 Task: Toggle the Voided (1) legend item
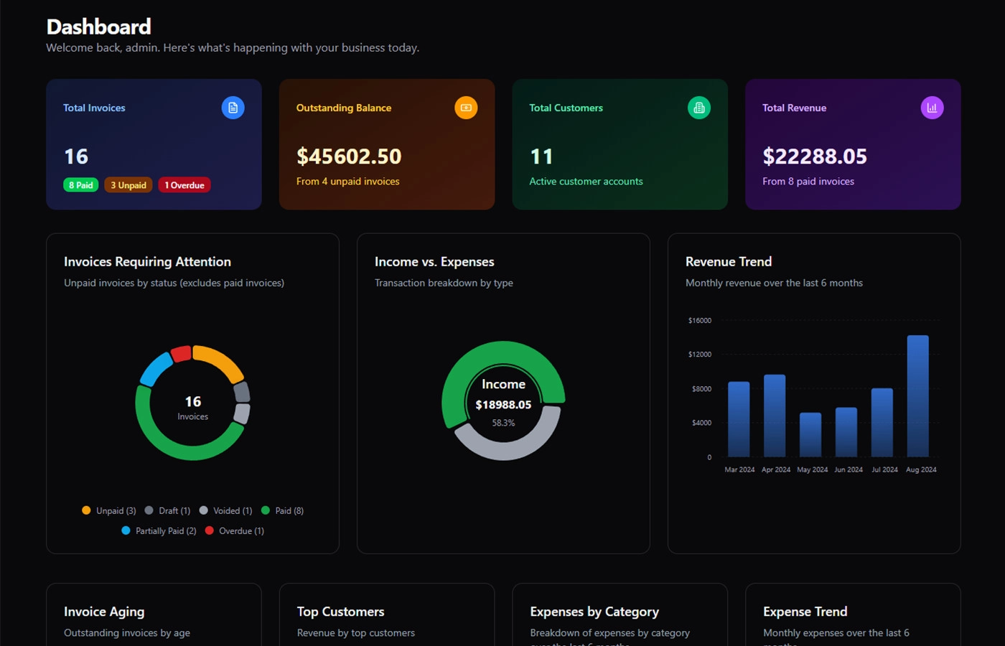click(x=227, y=510)
